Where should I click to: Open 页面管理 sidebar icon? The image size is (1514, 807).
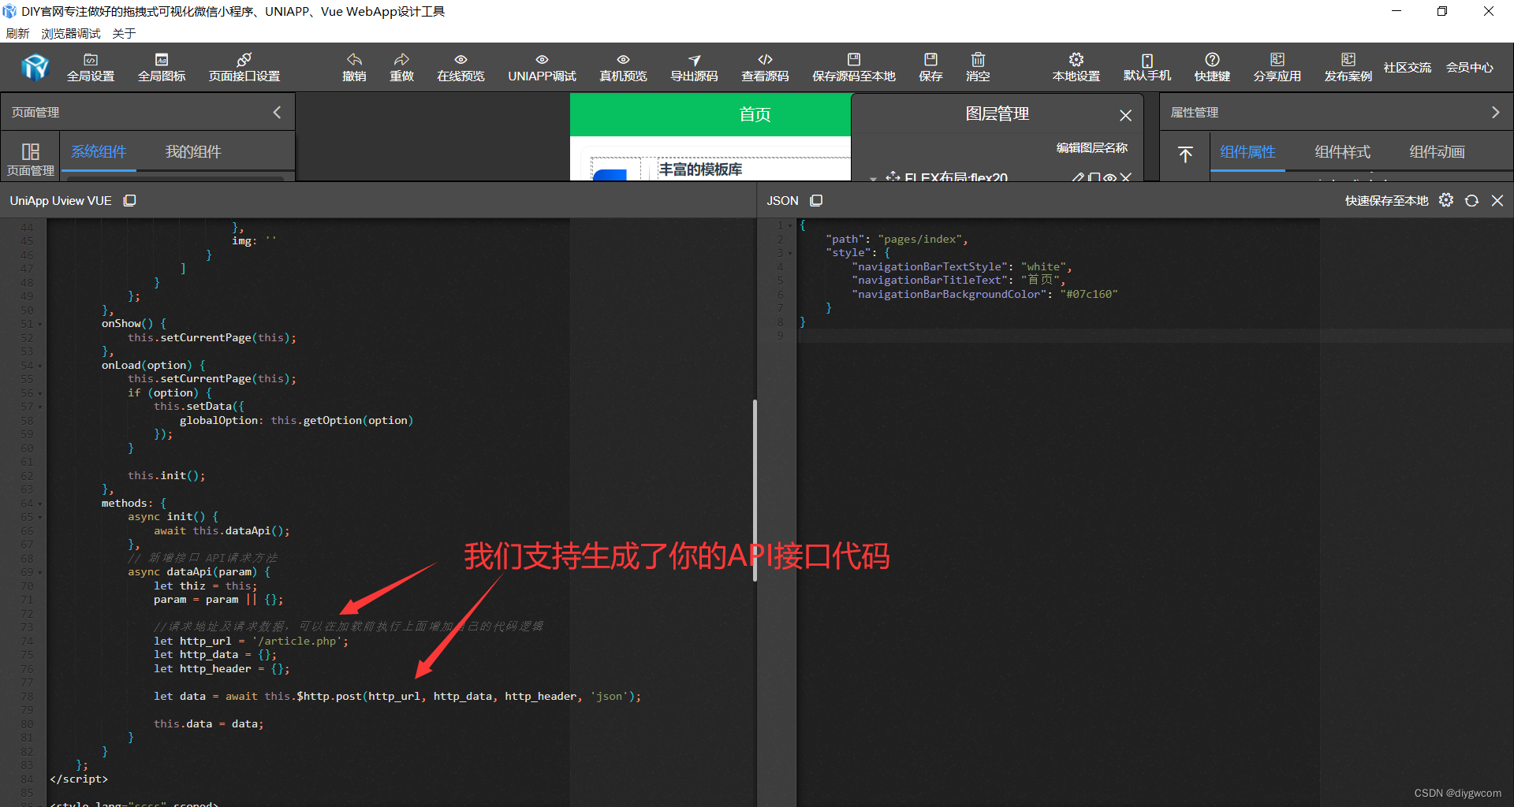point(31,158)
